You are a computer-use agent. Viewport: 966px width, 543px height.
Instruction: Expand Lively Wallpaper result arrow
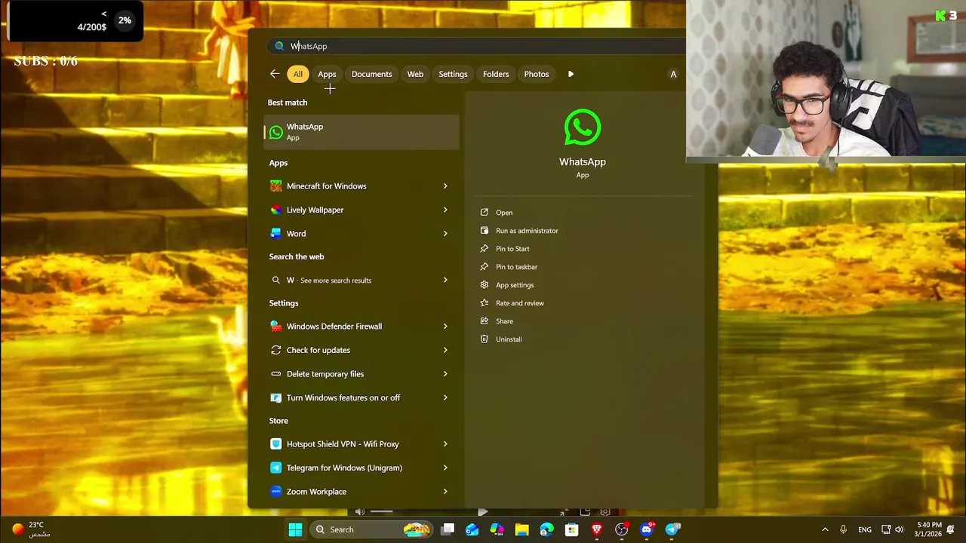[445, 210]
